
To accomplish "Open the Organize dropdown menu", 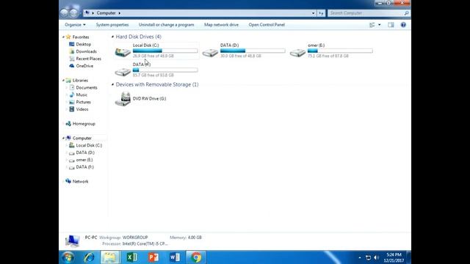I will 75,25.
